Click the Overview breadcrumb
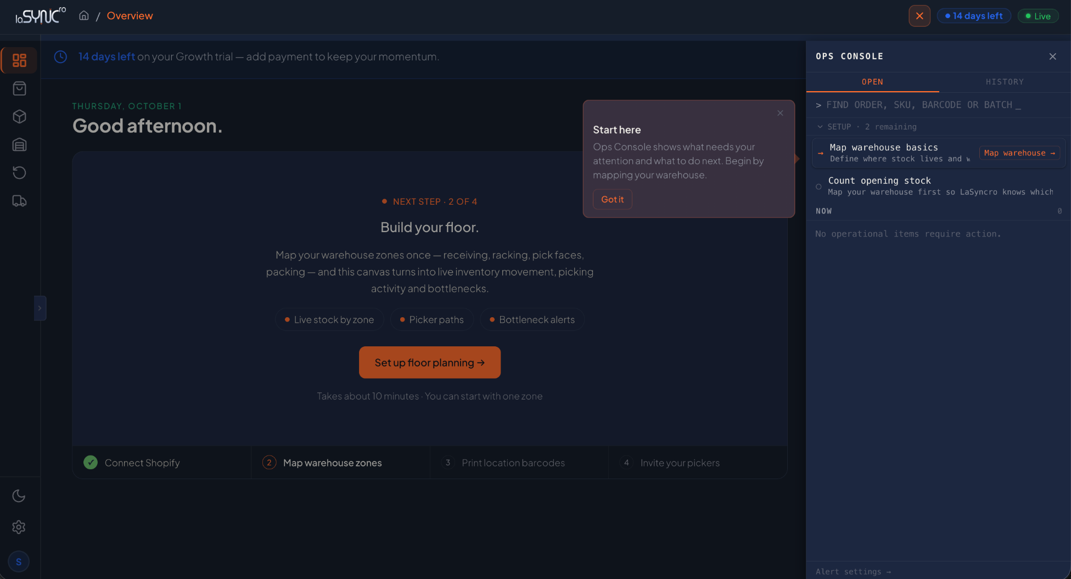This screenshot has width=1071, height=579. (x=130, y=16)
